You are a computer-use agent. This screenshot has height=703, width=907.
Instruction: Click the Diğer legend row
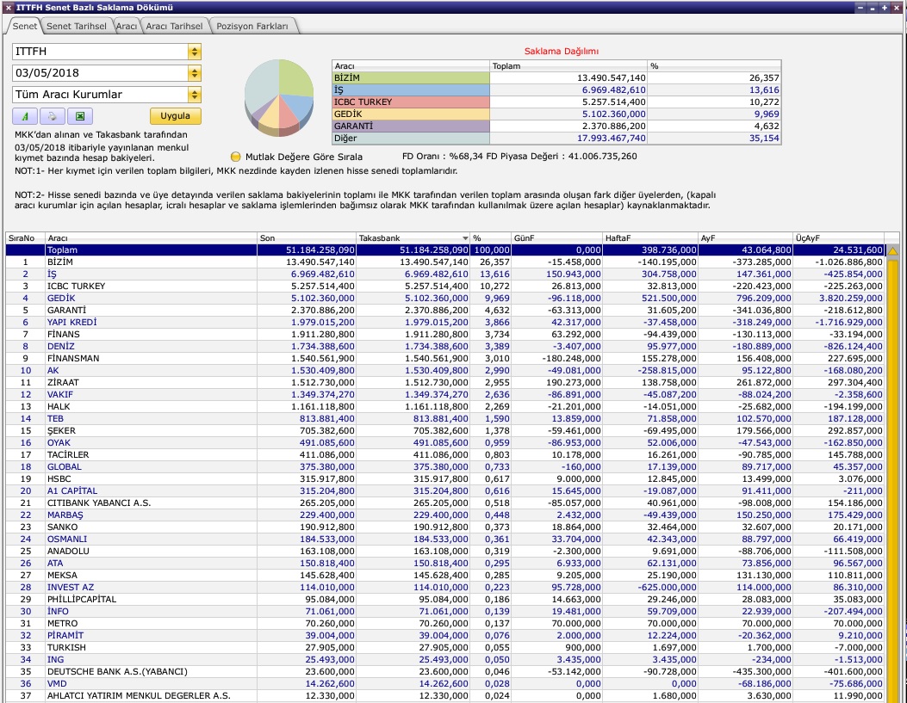point(556,138)
